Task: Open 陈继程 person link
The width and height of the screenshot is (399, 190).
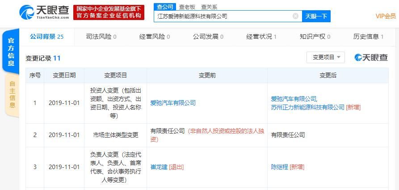Action: (279, 167)
